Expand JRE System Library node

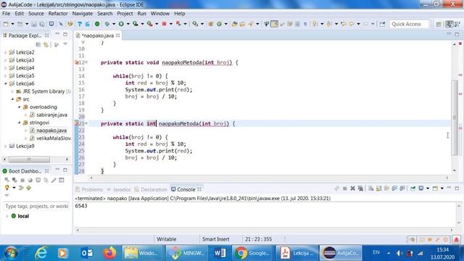tap(12, 91)
